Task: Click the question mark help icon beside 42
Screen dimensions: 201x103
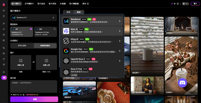Action: [x=23, y=95]
